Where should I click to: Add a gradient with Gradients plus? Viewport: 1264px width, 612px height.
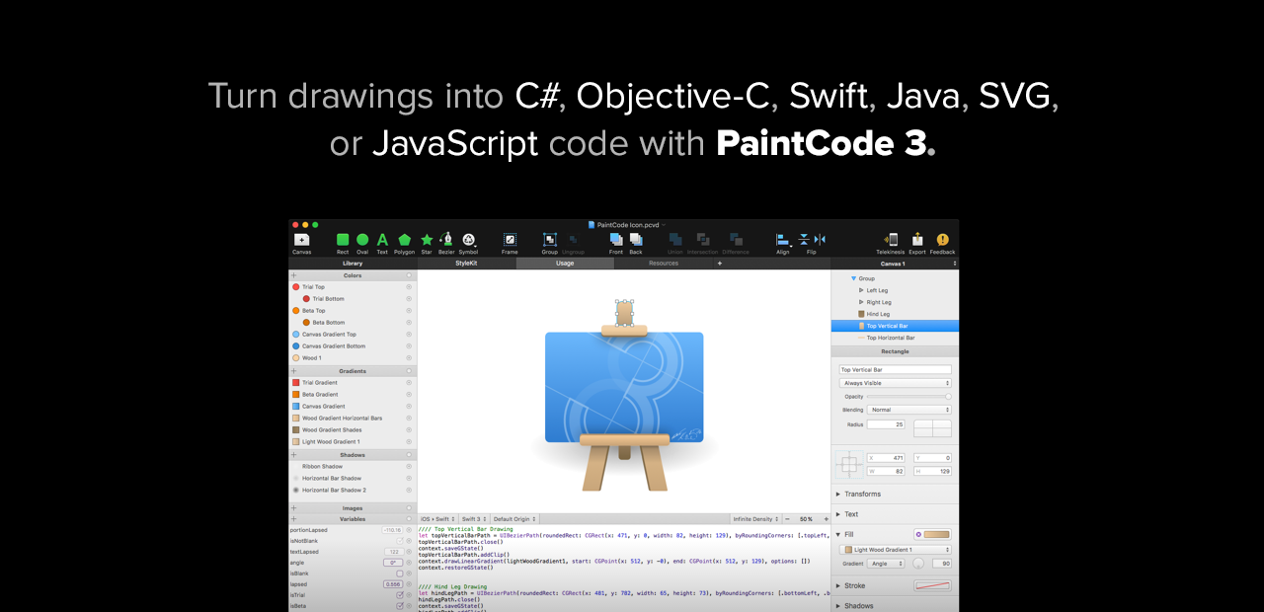(293, 371)
